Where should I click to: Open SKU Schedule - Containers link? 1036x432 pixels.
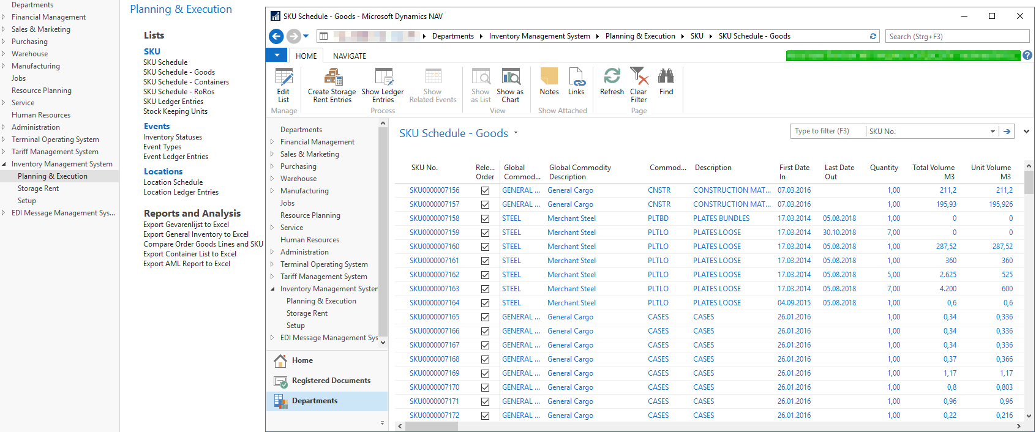pyautogui.click(x=186, y=82)
